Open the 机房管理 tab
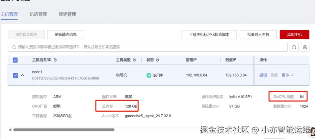The image size is (315, 139). pyautogui.click(x=38, y=14)
